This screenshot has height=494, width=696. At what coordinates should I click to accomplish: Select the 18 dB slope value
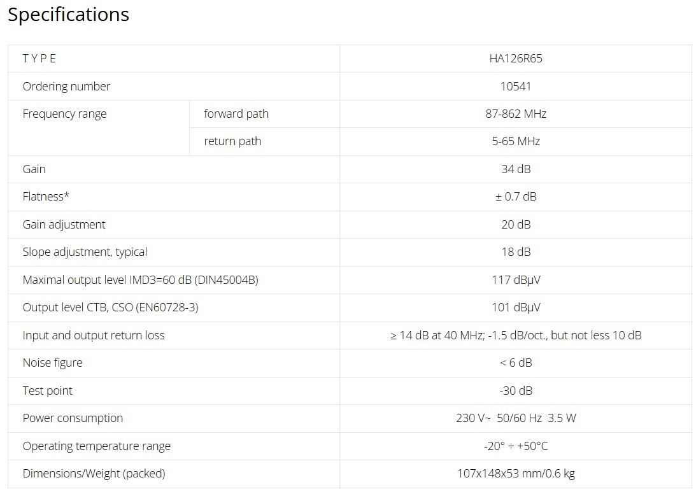click(x=515, y=252)
